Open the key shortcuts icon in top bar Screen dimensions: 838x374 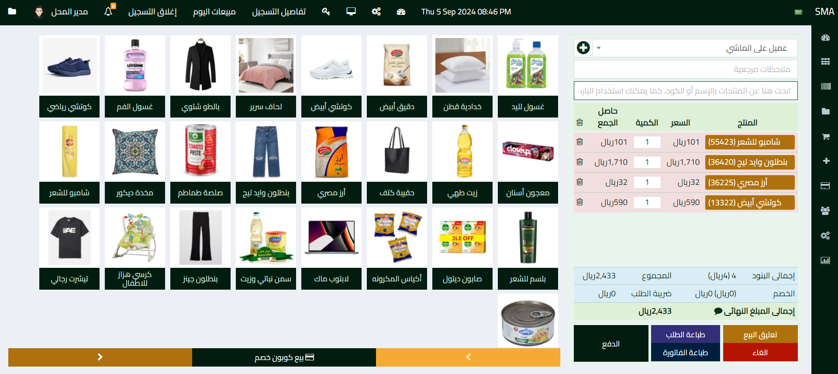326,12
